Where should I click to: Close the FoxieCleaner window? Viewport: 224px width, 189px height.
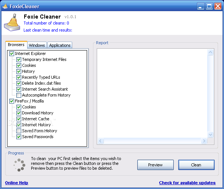coord(218,6)
